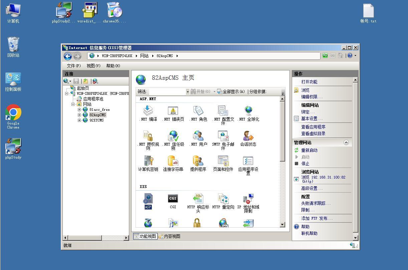
Task: Click the Google Chrome desktop shortcut
Action: (13, 116)
